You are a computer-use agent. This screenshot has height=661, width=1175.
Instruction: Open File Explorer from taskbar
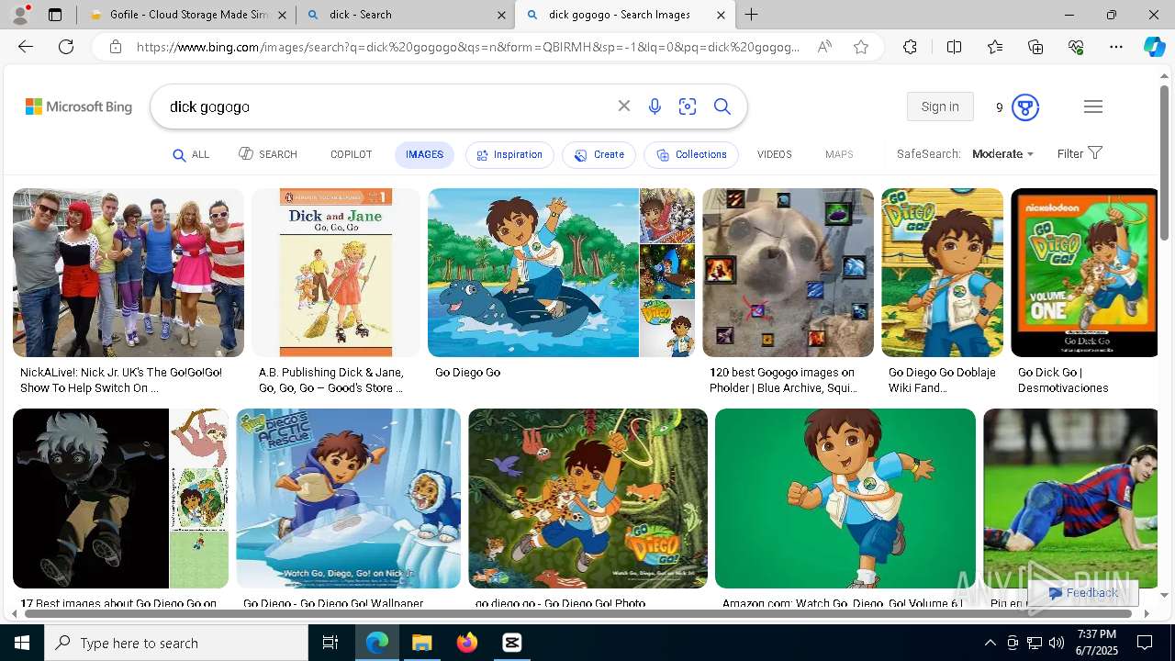[x=421, y=643]
